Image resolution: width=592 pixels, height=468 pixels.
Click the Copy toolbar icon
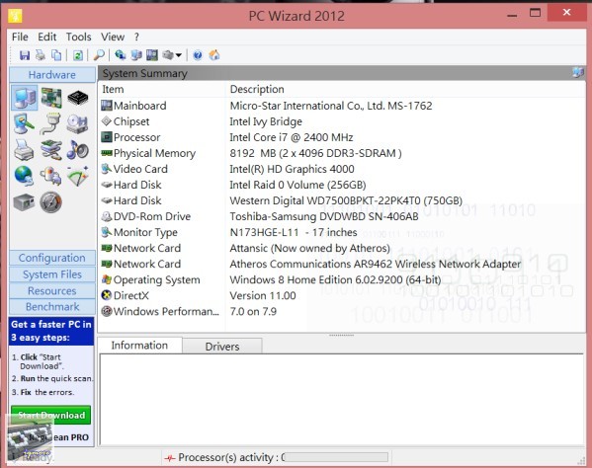[56, 55]
